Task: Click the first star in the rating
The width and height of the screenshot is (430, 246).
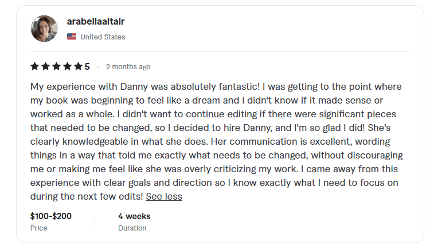Action: coord(35,67)
